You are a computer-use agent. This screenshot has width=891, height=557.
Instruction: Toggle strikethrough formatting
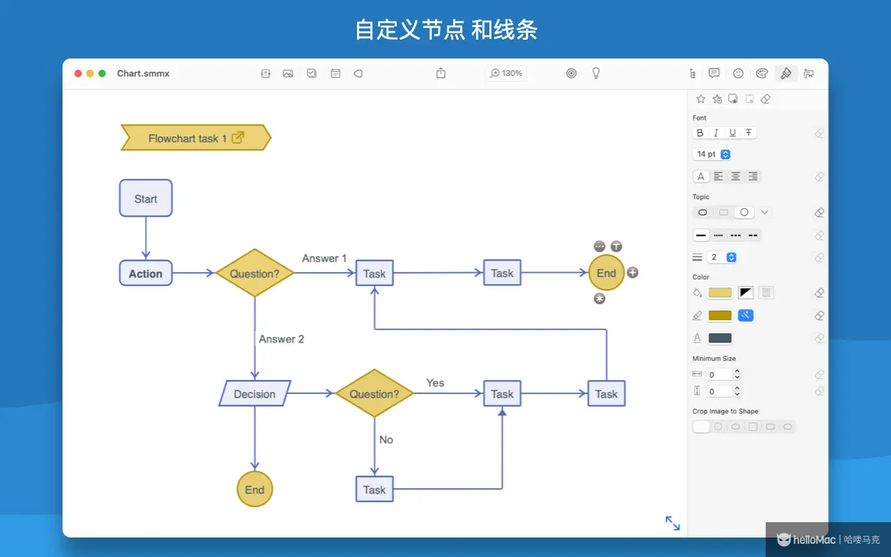[x=748, y=133]
